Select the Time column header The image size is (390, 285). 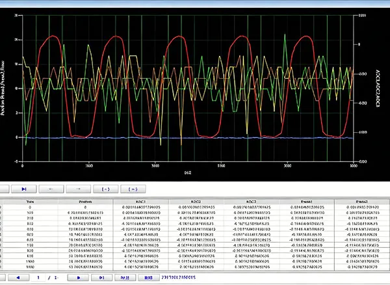coord(30,202)
